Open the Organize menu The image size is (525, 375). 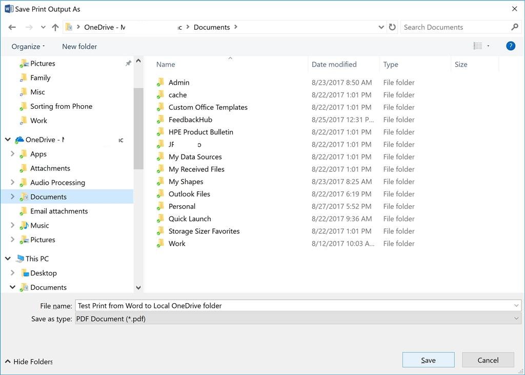(28, 46)
